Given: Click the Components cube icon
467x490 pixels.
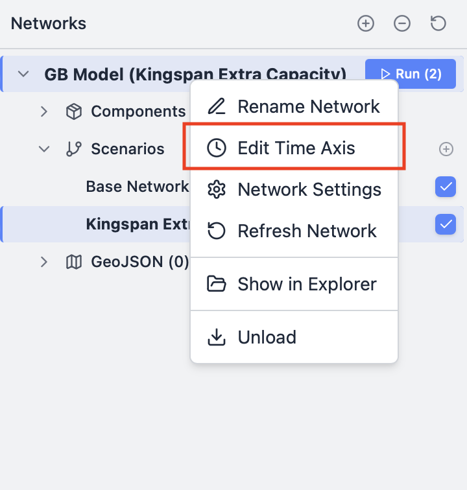Looking at the screenshot, I should point(74,111).
